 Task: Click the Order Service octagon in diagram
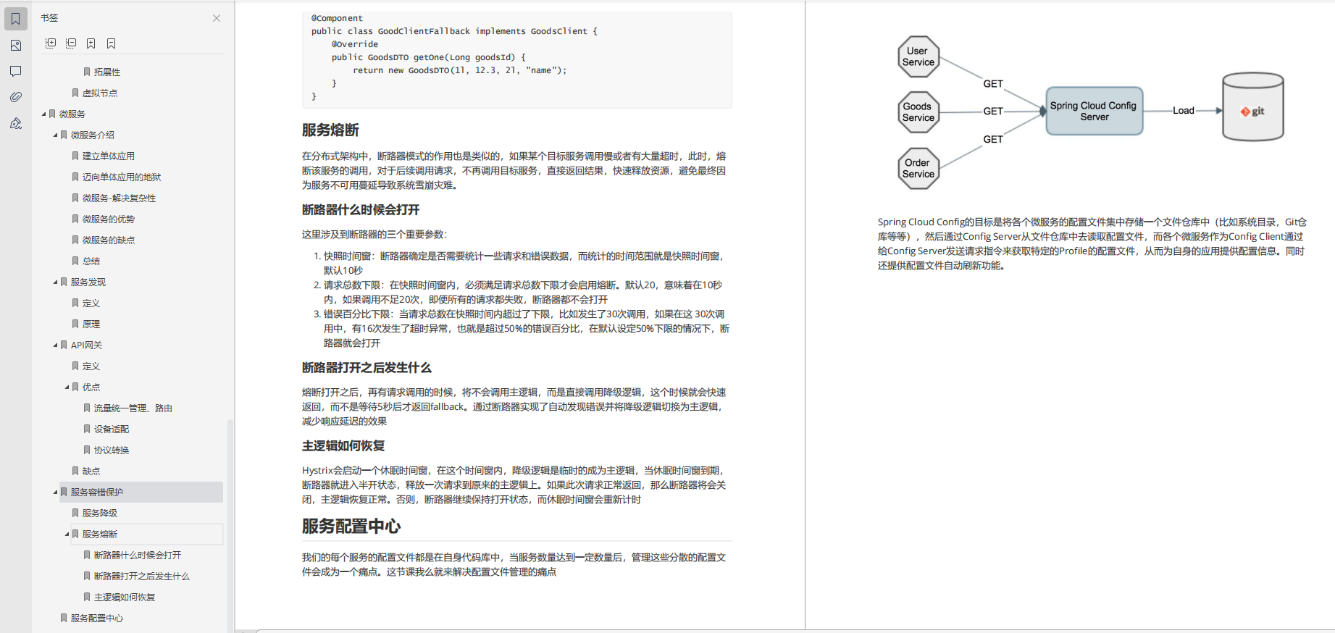click(x=918, y=168)
